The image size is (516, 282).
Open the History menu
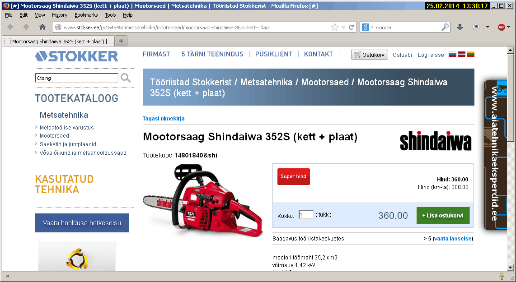pyautogui.click(x=60, y=15)
